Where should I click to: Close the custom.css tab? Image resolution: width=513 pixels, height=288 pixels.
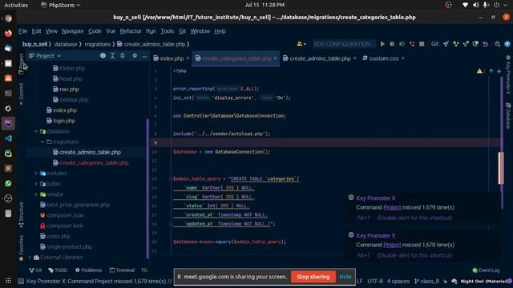(x=403, y=58)
